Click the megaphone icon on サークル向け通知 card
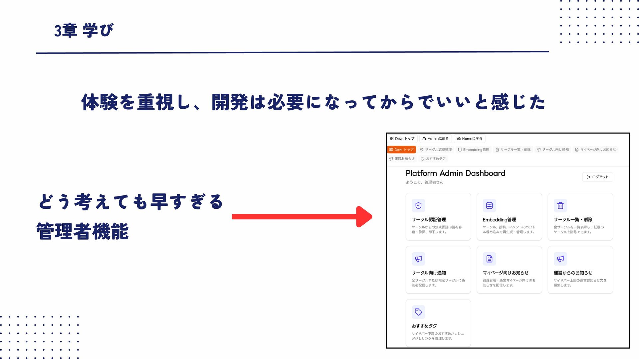Screen dimensions: 639x359 (418, 259)
